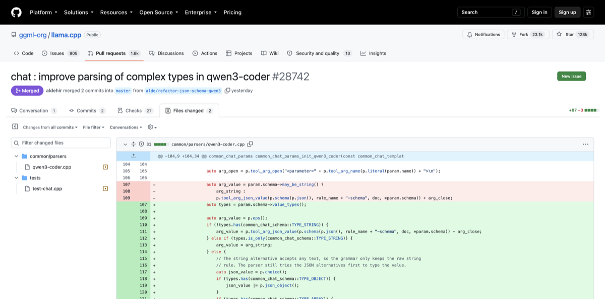Image resolution: width=605 pixels, height=299 pixels.
Task: Click the diffstat bars next to +87 −3
Action: point(591,110)
